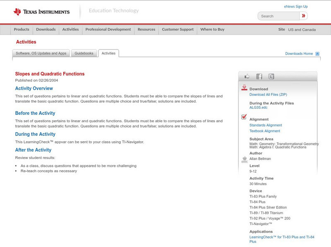Switch to the Guidebooks tab
This screenshot has height=247, width=331.
click(x=84, y=53)
